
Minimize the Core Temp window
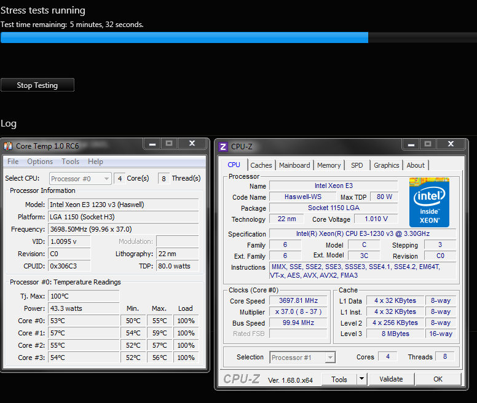pos(152,144)
